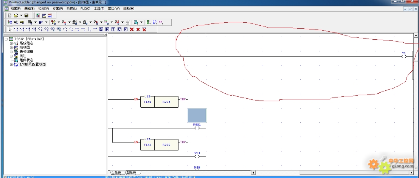Image resolution: width=419 pixels, height=178 pixels.
Task: Insert an inverse contact element
Action: 65,29
